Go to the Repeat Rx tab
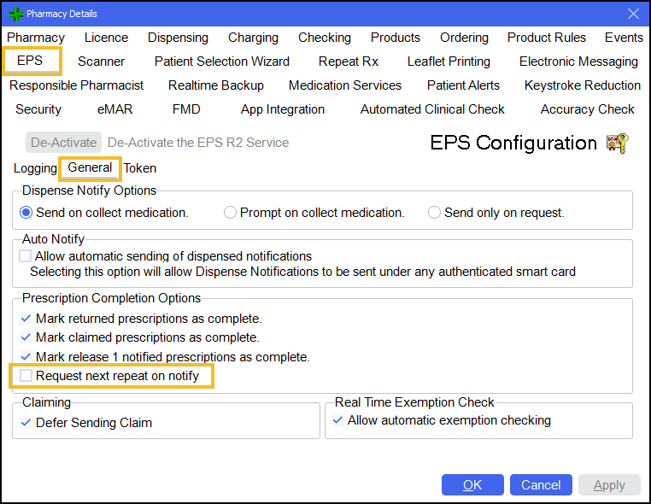 (348, 62)
